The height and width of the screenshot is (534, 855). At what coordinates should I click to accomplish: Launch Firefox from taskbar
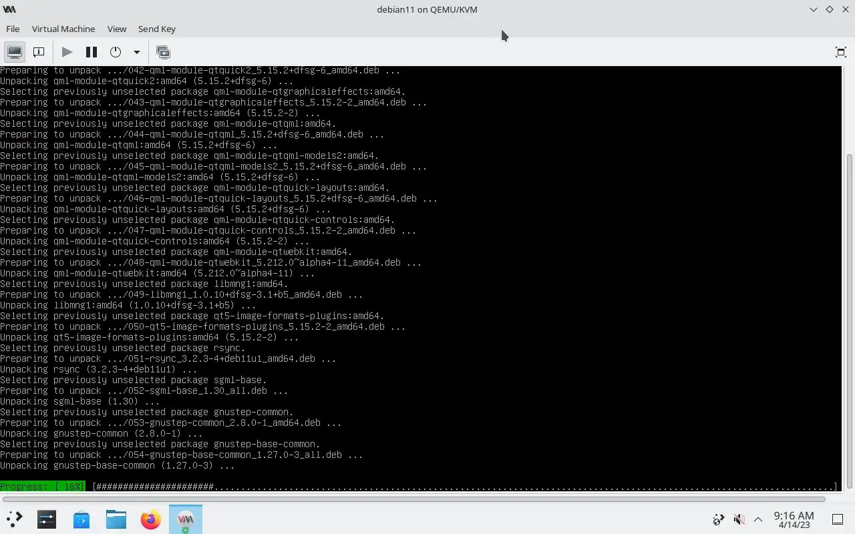[x=151, y=519]
